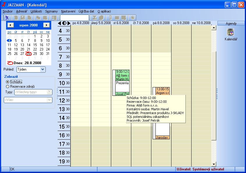The height and width of the screenshot is (173, 246).
Task: Click the toolbar search input field
Action: tap(74, 18)
